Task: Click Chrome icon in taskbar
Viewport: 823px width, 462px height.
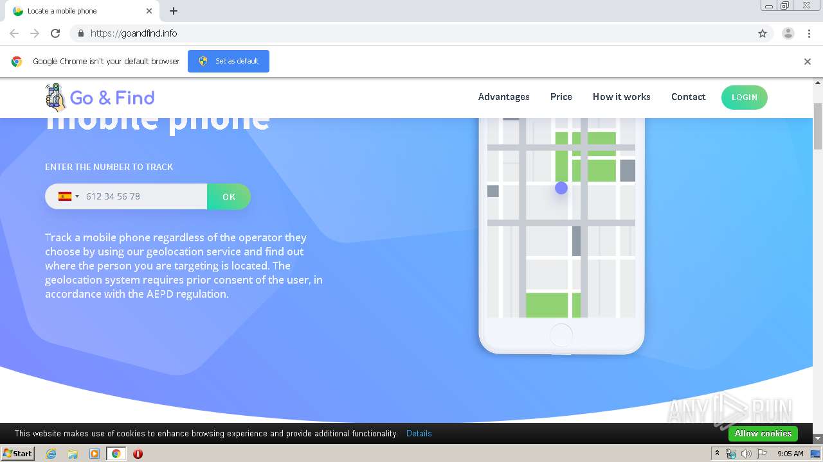Action: pyautogui.click(x=116, y=454)
